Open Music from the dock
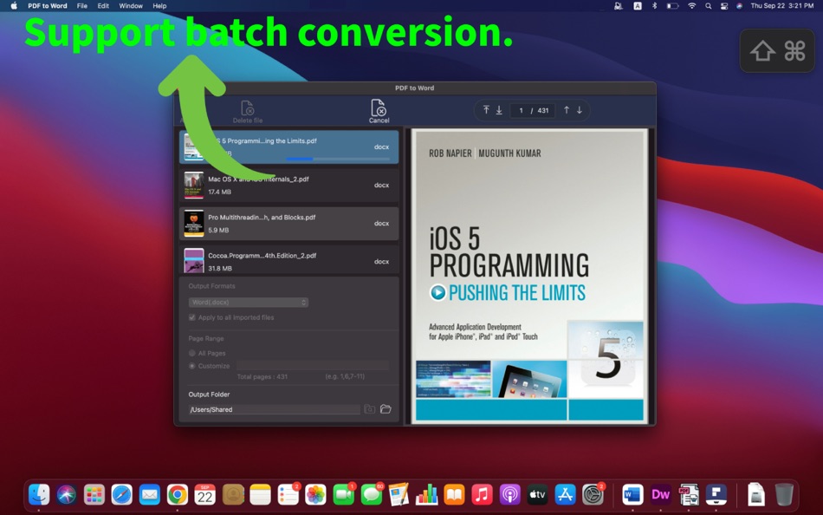The width and height of the screenshot is (823, 515). (482, 494)
